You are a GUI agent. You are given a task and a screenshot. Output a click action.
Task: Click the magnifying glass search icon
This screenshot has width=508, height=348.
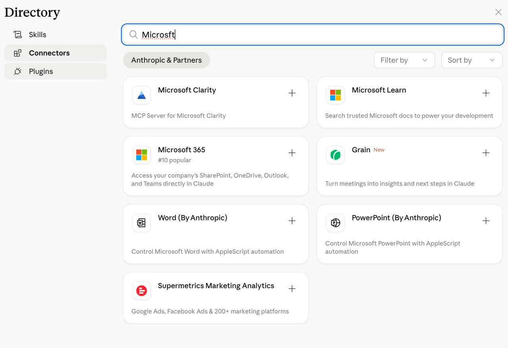[x=134, y=35]
